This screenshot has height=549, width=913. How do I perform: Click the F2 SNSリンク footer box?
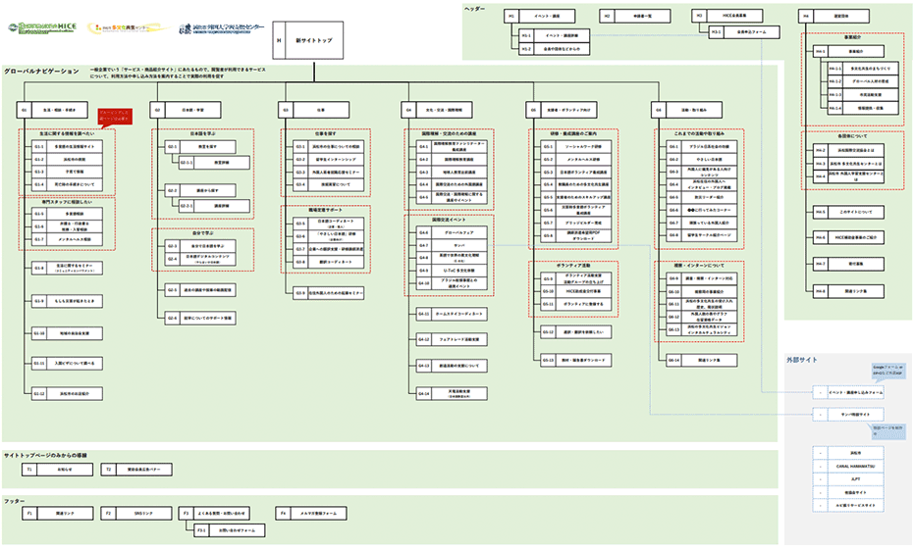pyautogui.click(x=134, y=513)
